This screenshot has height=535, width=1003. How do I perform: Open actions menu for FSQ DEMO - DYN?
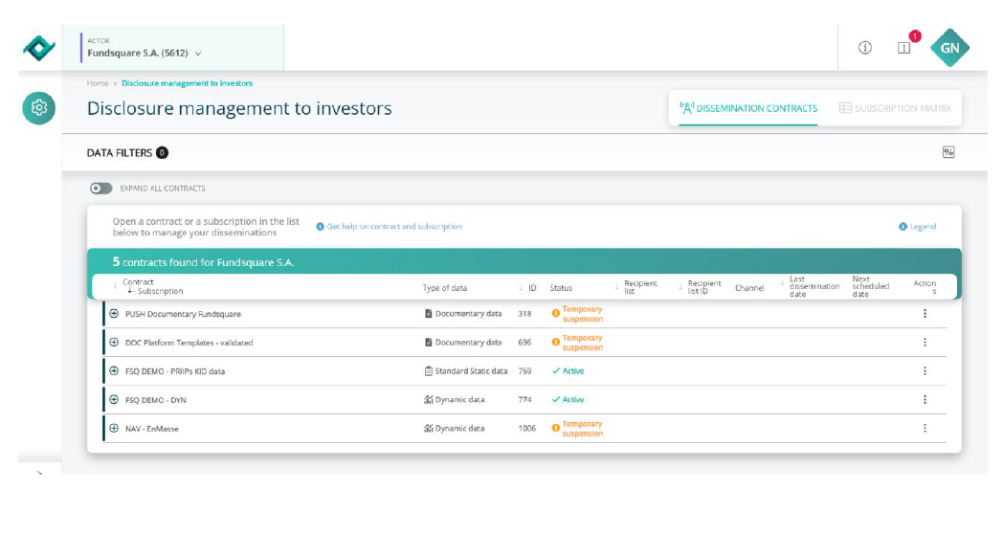click(x=925, y=400)
